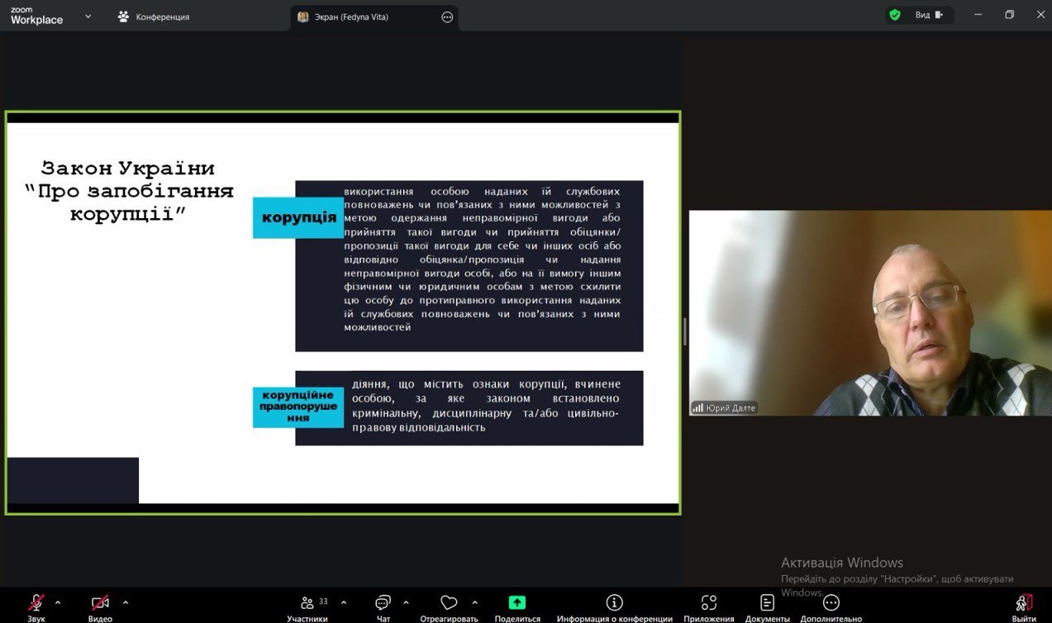
Task: Open the Чат chat panel
Action: (x=383, y=603)
